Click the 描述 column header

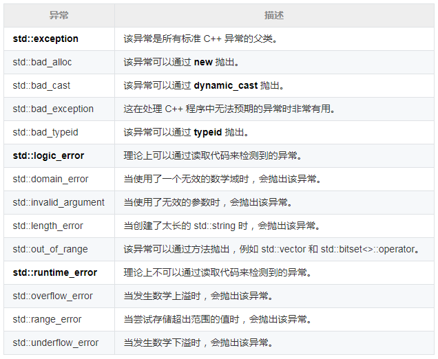click(x=274, y=15)
